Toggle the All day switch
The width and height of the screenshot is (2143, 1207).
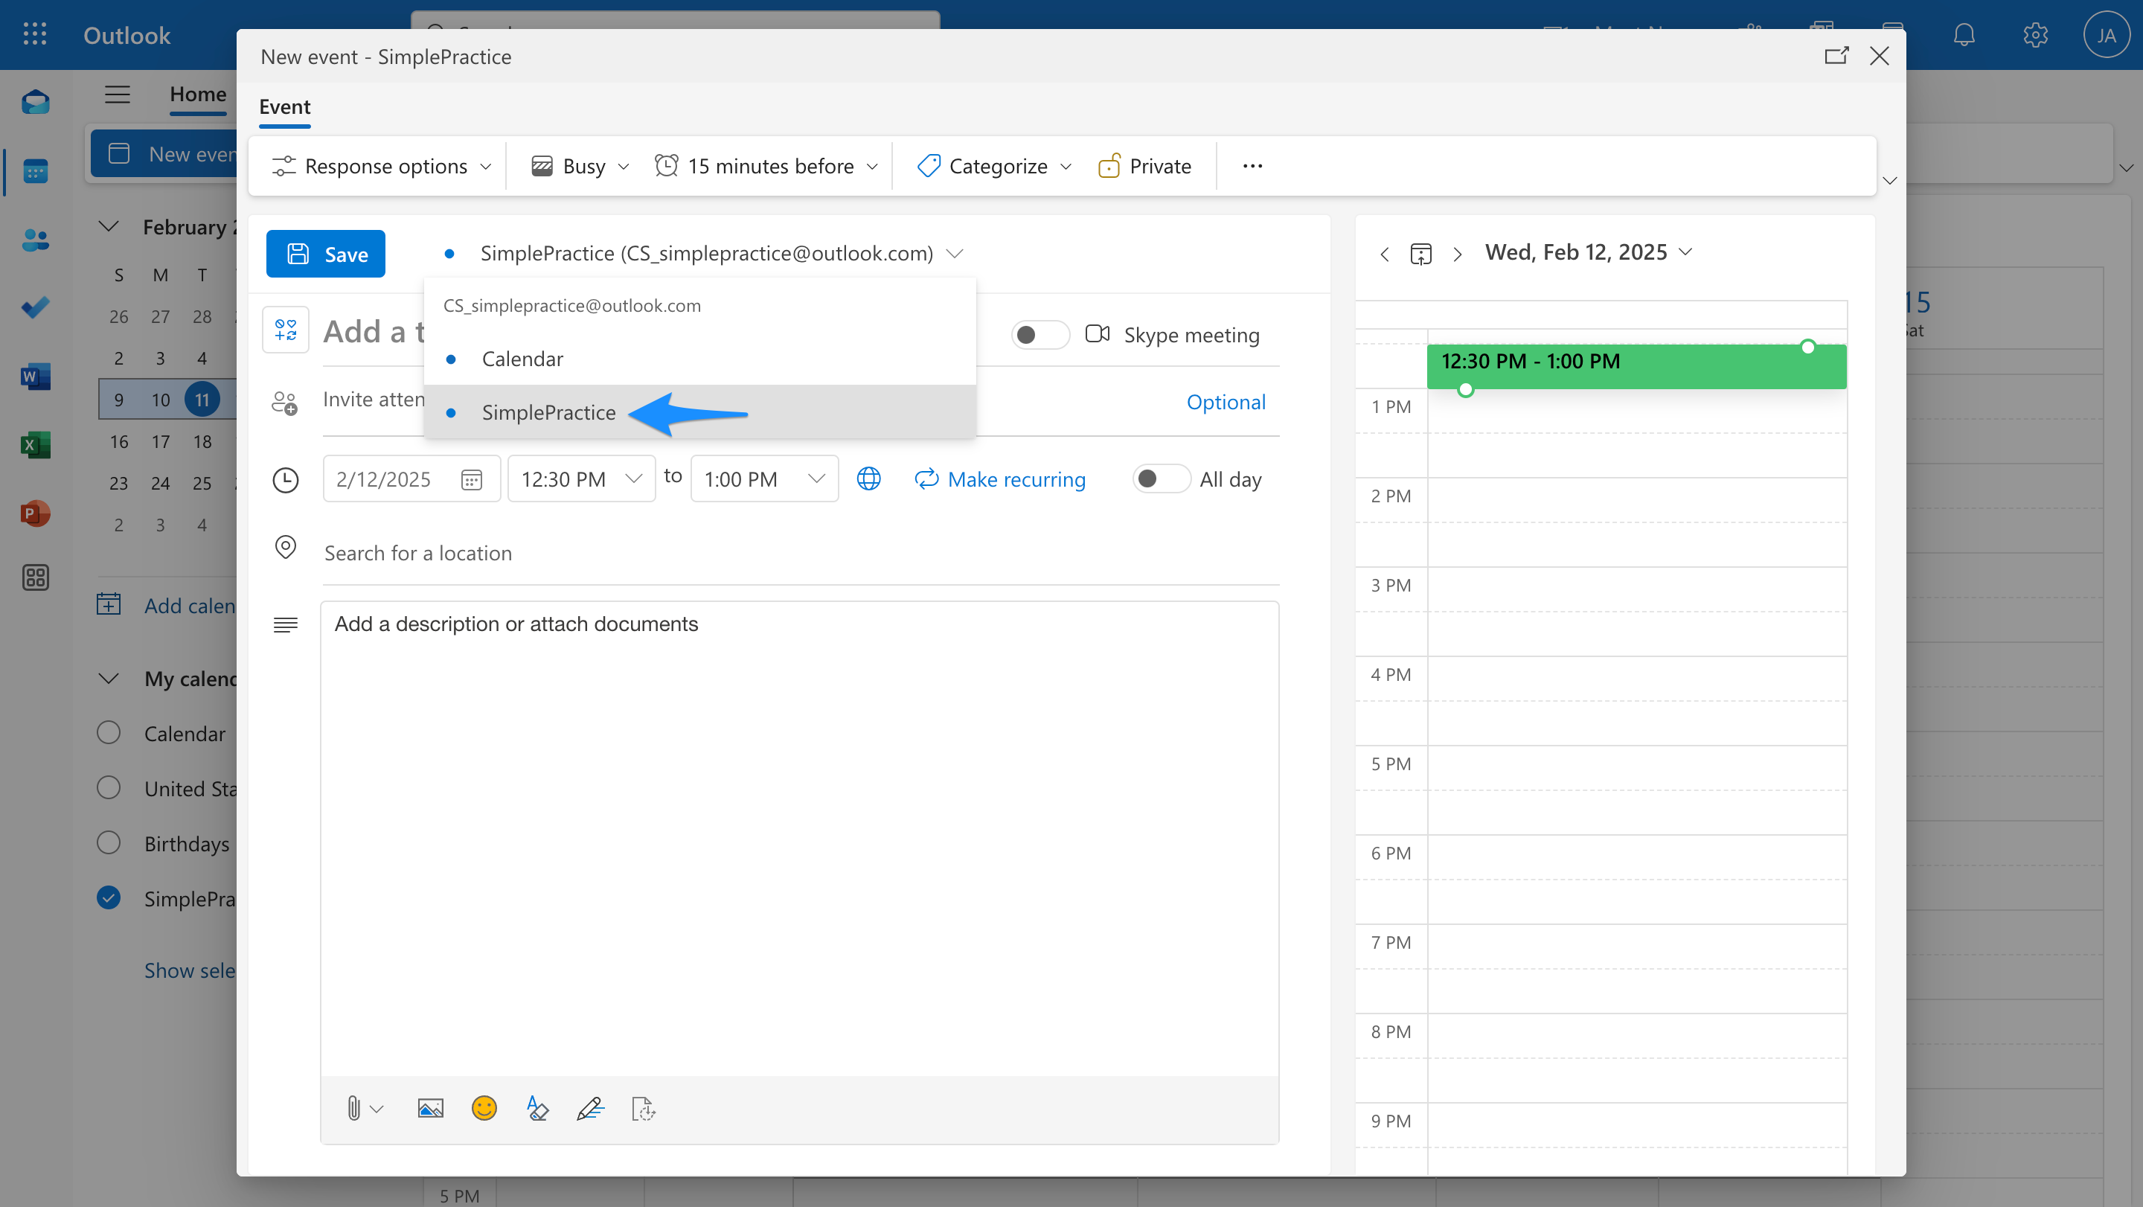tap(1161, 478)
